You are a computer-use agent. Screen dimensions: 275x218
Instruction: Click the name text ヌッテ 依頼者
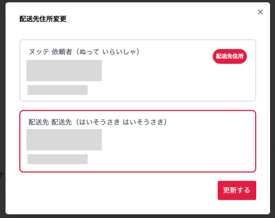pyautogui.click(x=51, y=52)
